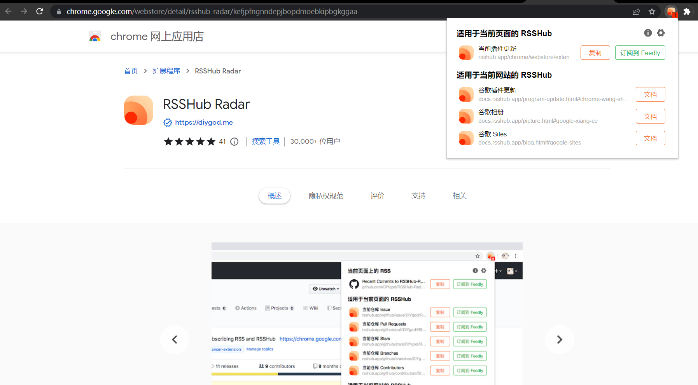
Task: Click RSSHub Radar breadcrumb text
Action: (x=218, y=71)
